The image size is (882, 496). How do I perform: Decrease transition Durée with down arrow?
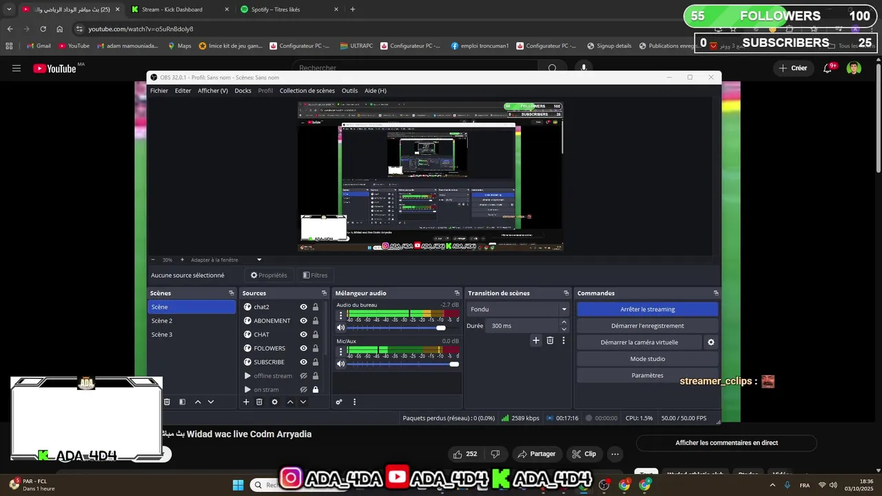pyautogui.click(x=564, y=329)
